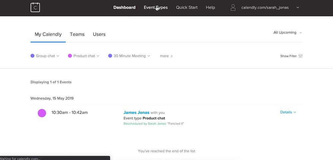
Task: Click the Calendly logo icon
Action: (x=35, y=7)
